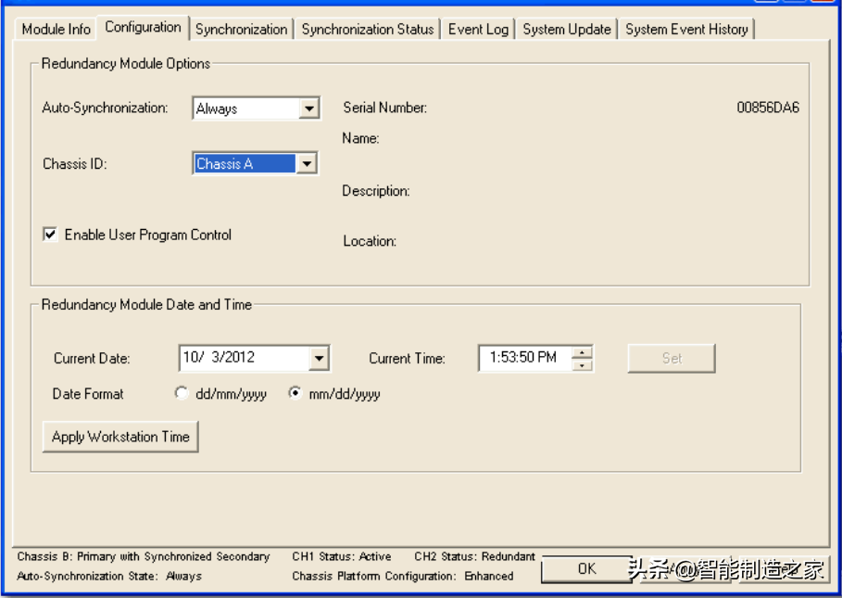Switch to the Module Info tab
This screenshot has height=598, width=842.
[x=57, y=29]
